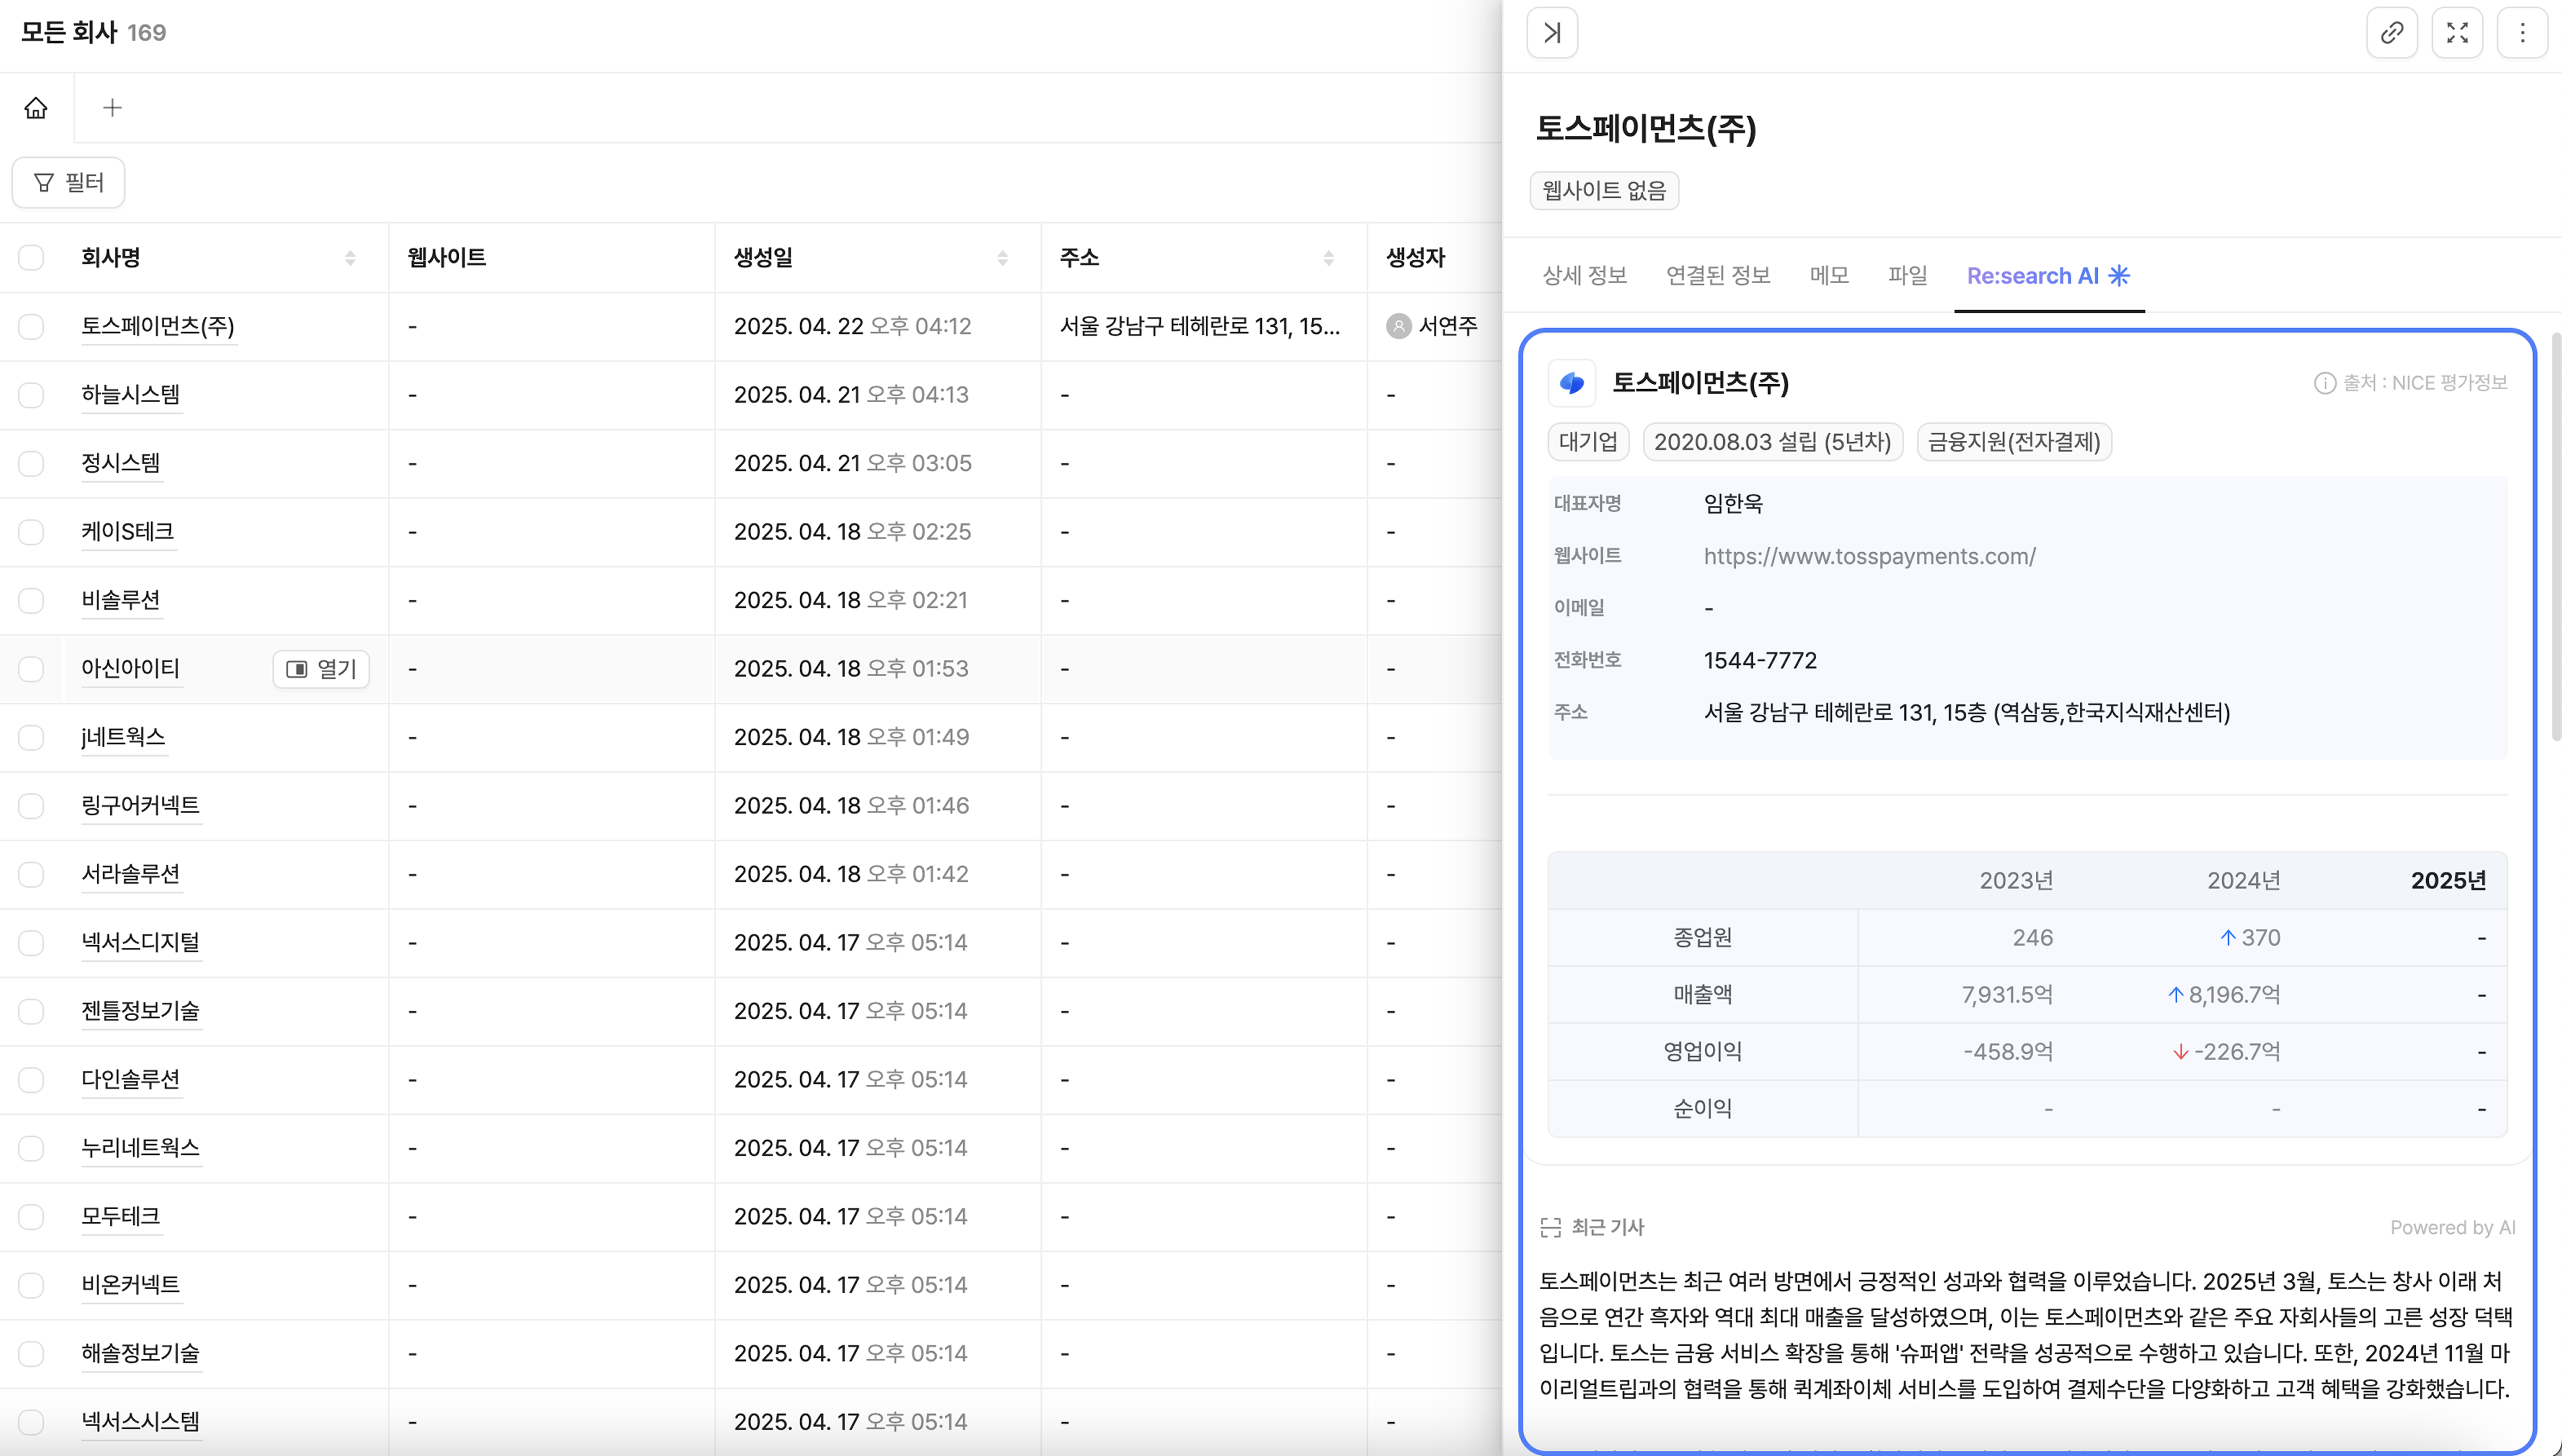Toggle the select-all header checkbox
2562x1456 pixels.
pos(31,257)
